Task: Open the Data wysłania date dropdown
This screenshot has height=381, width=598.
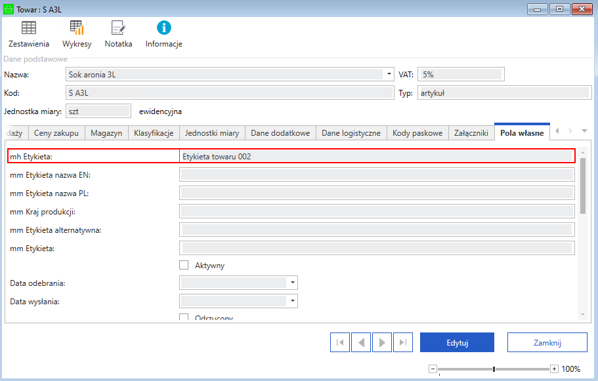Action: (291, 301)
